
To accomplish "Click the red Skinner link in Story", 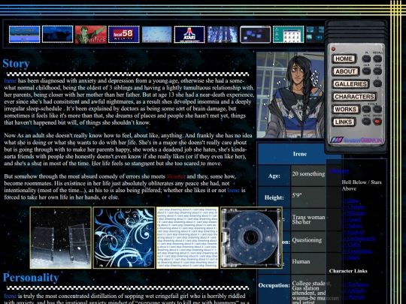I will pos(176,176).
